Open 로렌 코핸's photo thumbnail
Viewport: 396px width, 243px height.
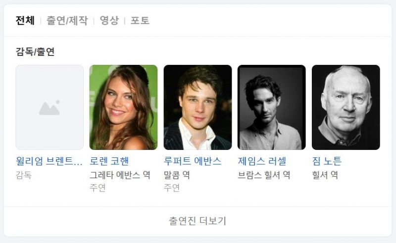[x=123, y=107]
